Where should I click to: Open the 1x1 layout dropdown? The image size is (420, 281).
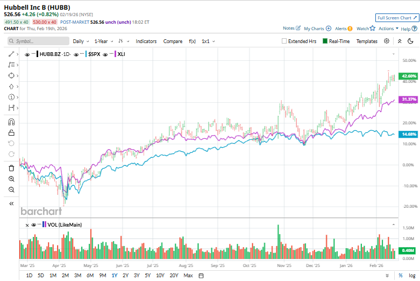pyautogui.click(x=208, y=41)
